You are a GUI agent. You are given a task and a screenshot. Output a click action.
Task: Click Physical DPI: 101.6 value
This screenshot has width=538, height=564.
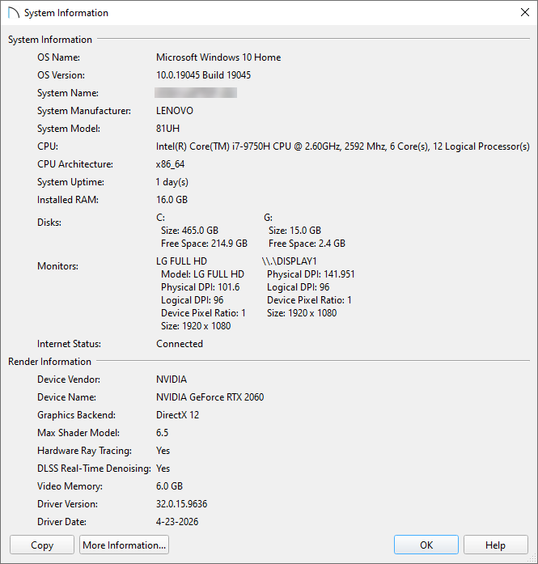point(201,287)
